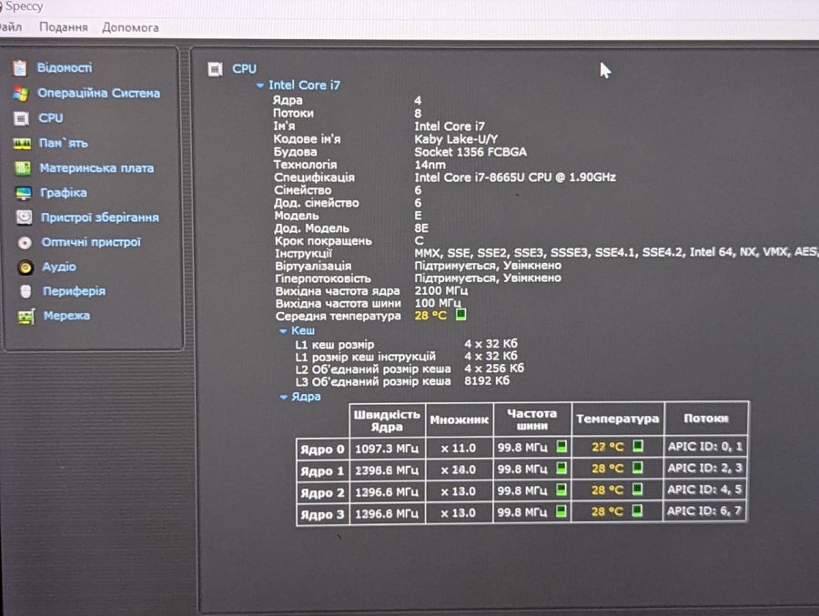Collapse the Intel Core i7 tree node
The width and height of the screenshot is (819, 616).
[x=260, y=86]
